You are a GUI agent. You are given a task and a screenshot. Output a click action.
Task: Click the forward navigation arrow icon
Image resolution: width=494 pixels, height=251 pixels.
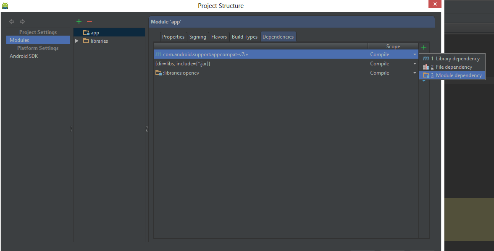(22, 21)
